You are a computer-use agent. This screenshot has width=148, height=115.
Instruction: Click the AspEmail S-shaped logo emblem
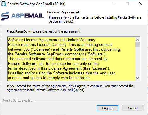pyautogui.click(x=5, y=16)
